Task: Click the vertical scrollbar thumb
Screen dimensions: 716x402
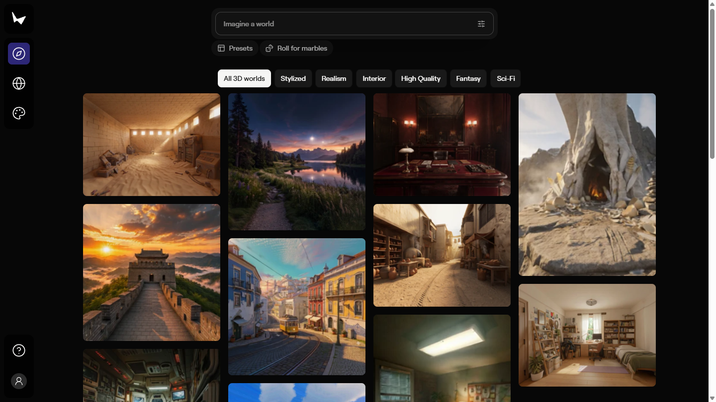Action: point(712,83)
